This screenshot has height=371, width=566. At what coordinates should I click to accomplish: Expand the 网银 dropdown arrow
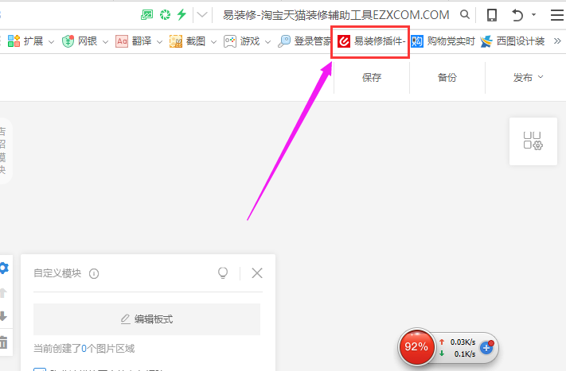tap(105, 42)
